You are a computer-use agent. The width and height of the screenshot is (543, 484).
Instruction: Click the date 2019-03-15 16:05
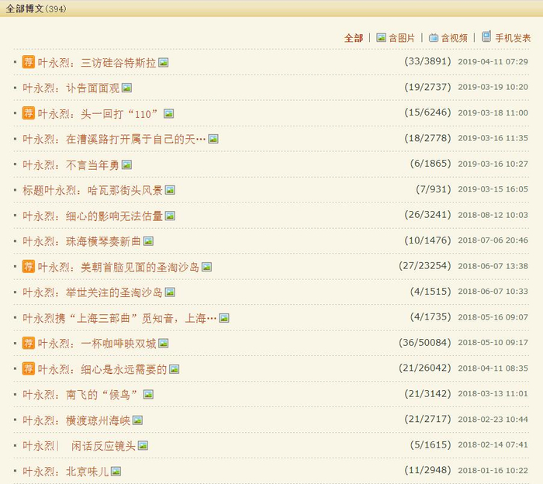coord(493,189)
